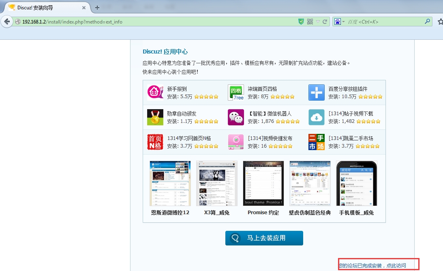
Task: Click 安装: 16 install count text
Action: click(257, 146)
